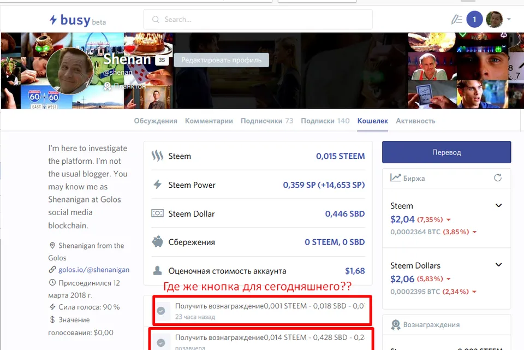Image resolution: width=524 pixels, height=350 pixels.
Task: Click the busy lightning bolt logo
Action: [53, 20]
